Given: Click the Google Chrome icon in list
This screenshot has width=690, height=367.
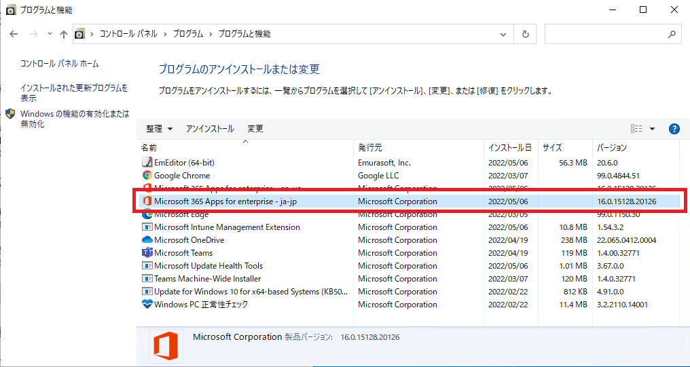Looking at the screenshot, I should tap(147, 176).
